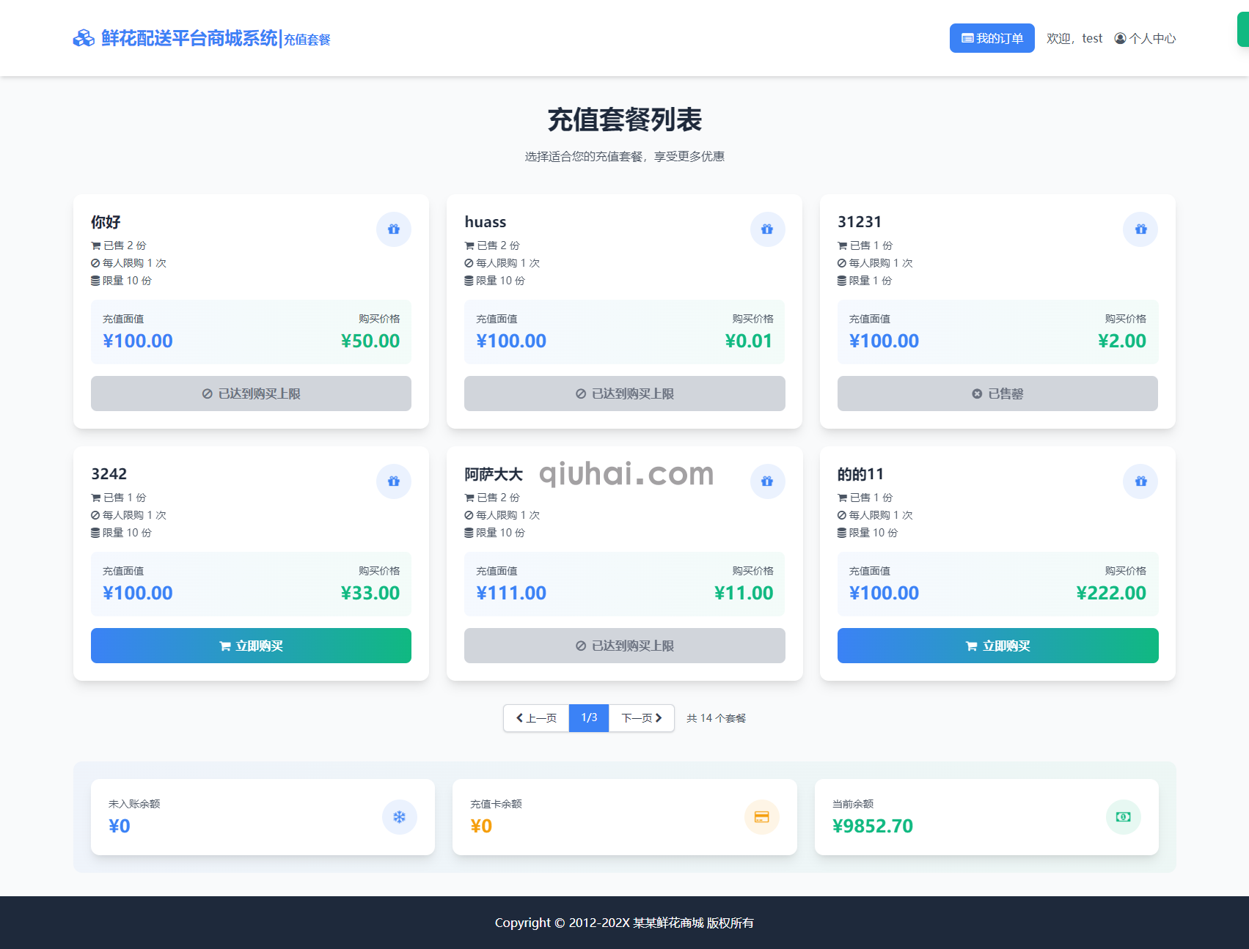Click 已达到购买上限 button on huass card
The height and width of the screenshot is (949, 1249).
tap(624, 394)
